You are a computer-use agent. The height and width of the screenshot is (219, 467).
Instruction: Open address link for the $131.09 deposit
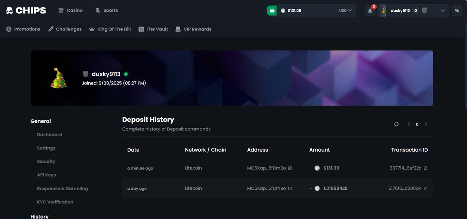290,168
